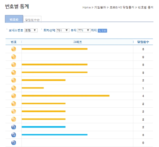159x147 pixels.
Task: Click the number 9 lottery ball icon
Action: pyautogui.click(x=14, y=111)
